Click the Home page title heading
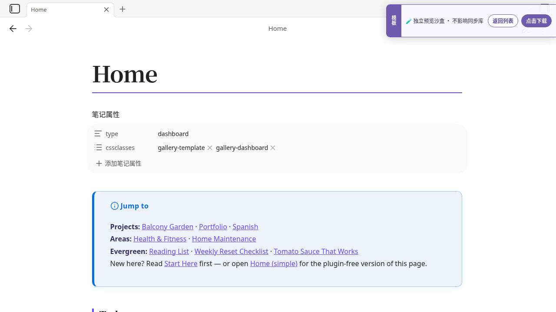Screen dimensions: 556x312 pos(125,74)
